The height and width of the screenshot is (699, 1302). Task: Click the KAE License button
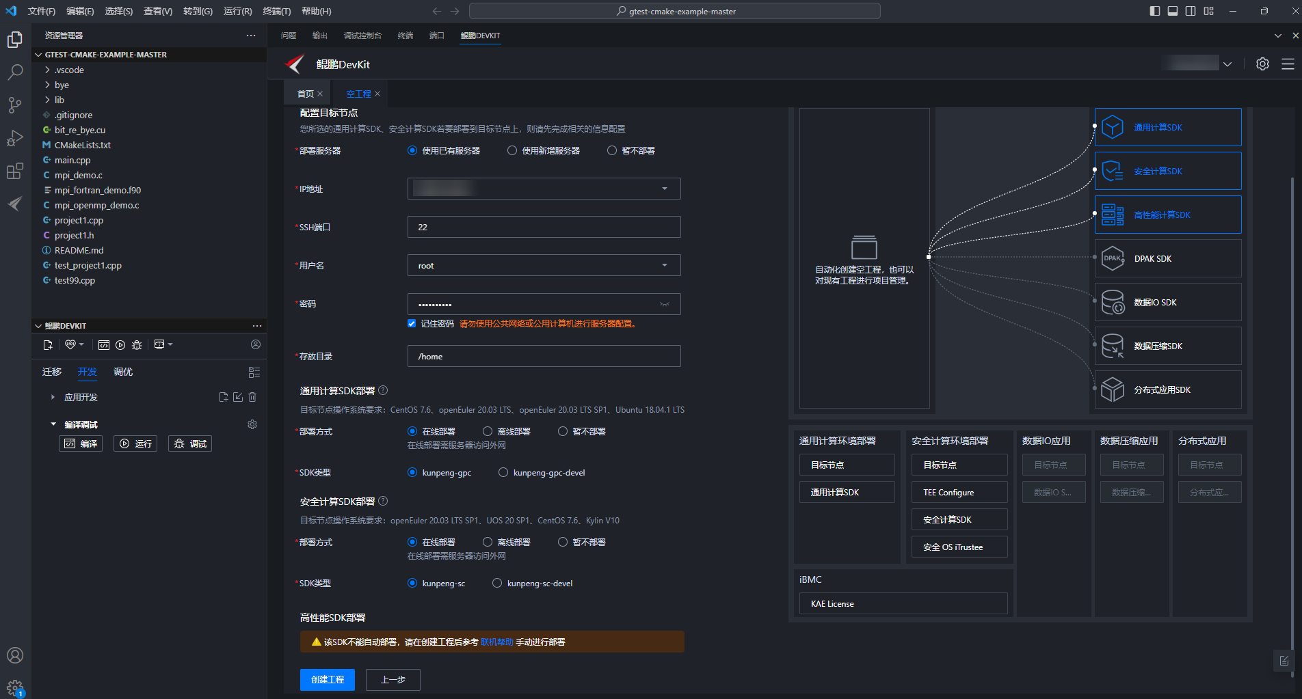903,604
